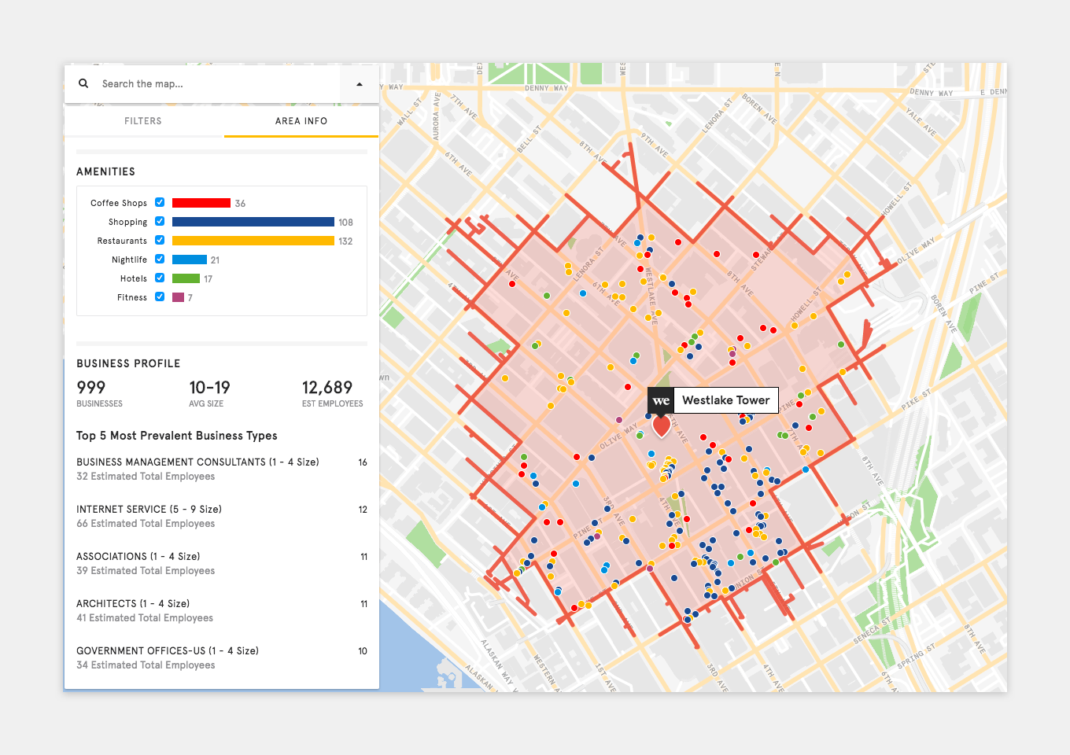Click the Business Profile heading
Image resolution: width=1070 pixels, height=755 pixels.
[x=128, y=363]
